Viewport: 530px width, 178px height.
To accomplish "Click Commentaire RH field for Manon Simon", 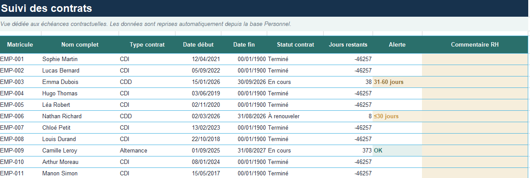I will pos(475,173).
